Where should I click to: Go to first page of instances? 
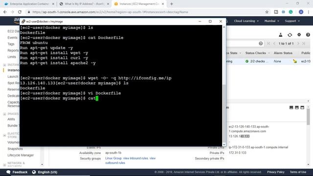coord(268,44)
